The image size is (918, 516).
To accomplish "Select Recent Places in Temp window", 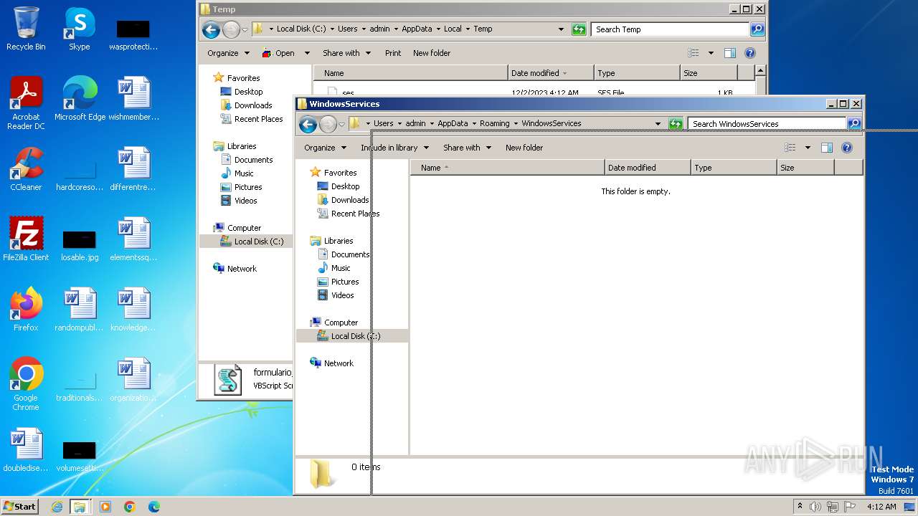I will click(x=258, y=119).
